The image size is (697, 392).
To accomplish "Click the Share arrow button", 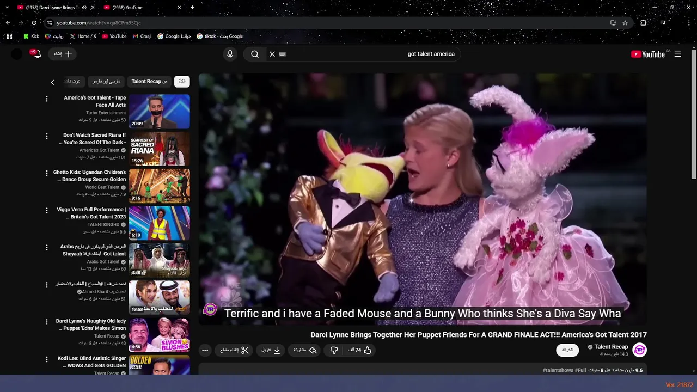I will click(304, 350).
